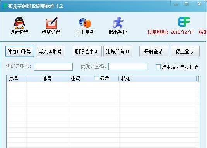Image resolution: width=207 pixels, height=148 pixels.
Task: Click 退出系统 running man icon
Action: point(118,22)
